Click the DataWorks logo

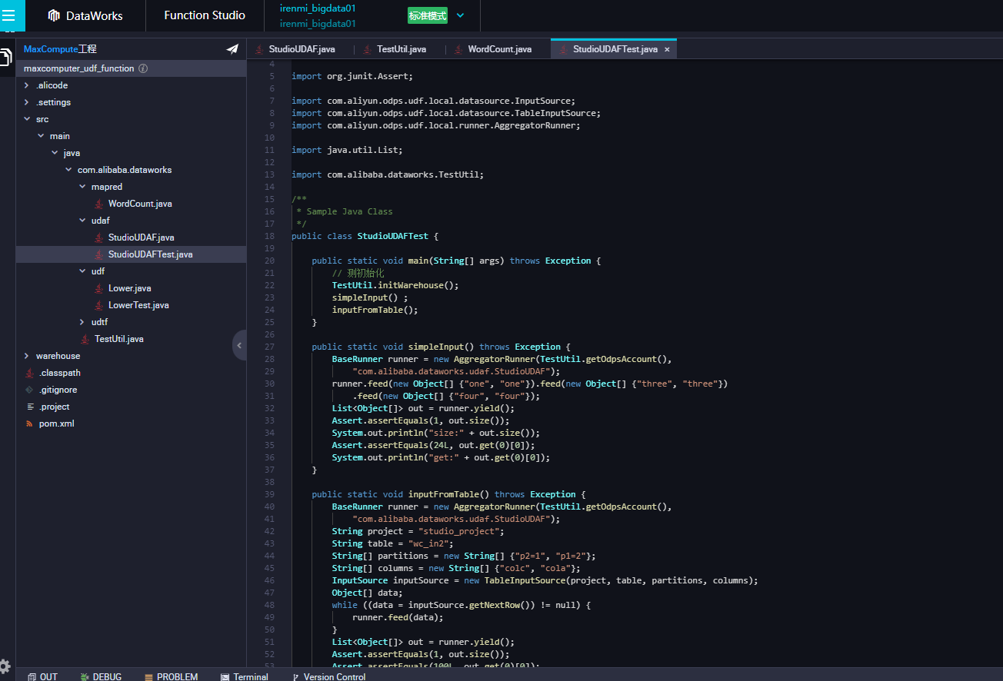(85, 15)
